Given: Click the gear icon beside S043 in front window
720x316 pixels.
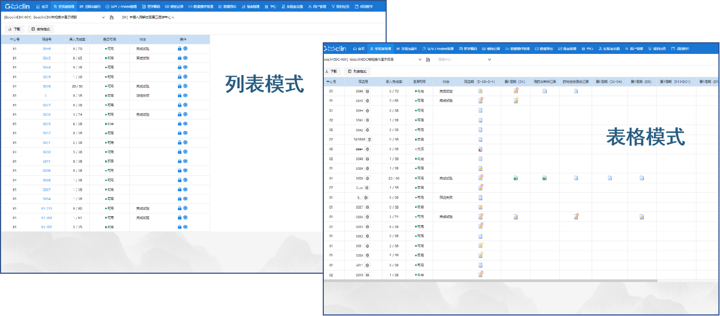Looking at the screenshot, I should [x=367, y=120].
